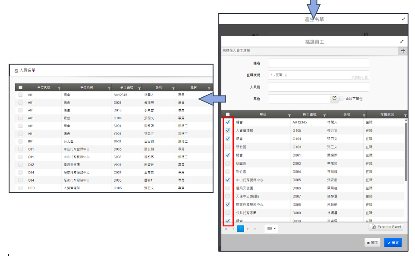Click the employee grid vertical scrollbar

click(405, 151)
